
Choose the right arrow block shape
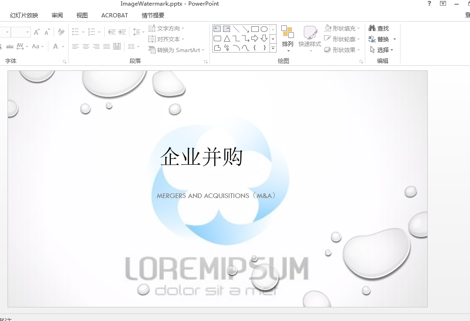[x=255, y=38]
